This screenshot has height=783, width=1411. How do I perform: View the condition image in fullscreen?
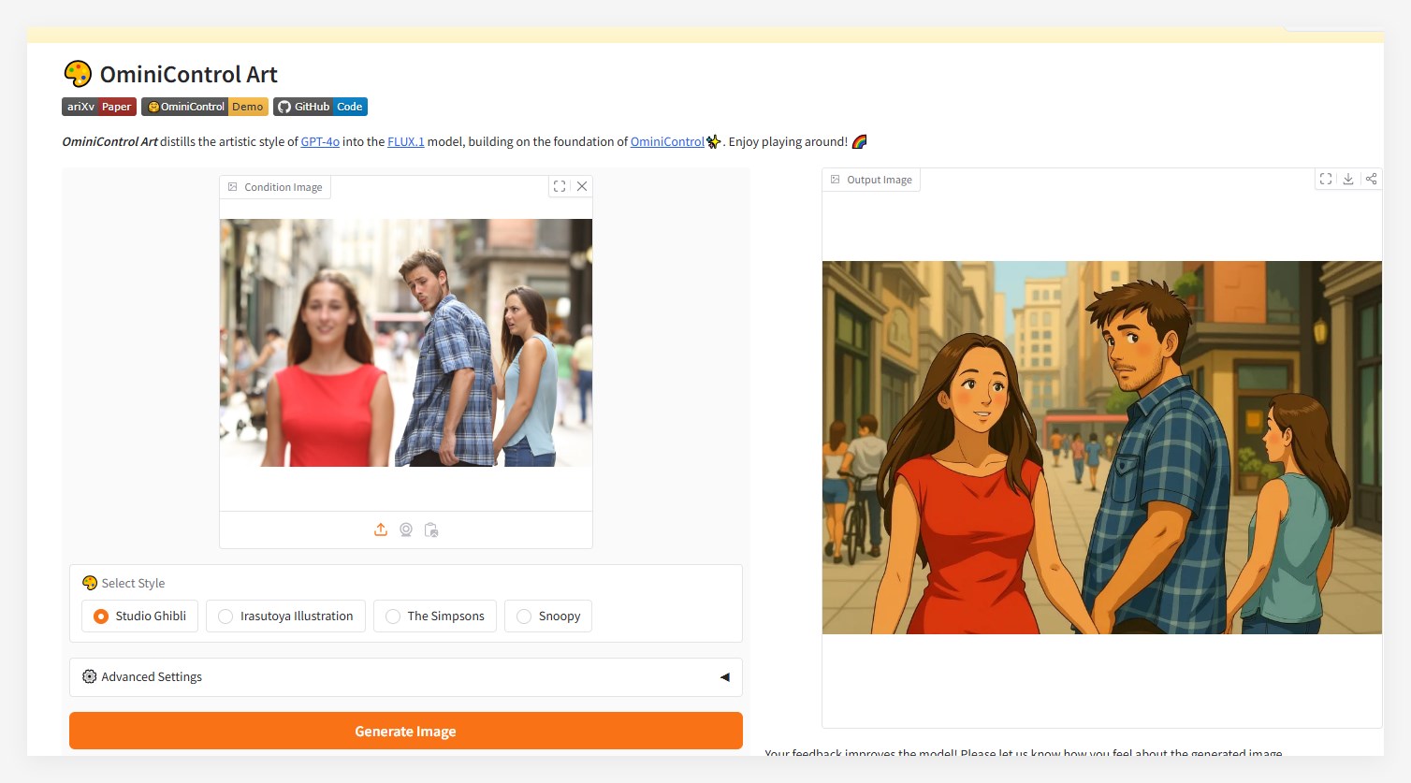[560, 186]
